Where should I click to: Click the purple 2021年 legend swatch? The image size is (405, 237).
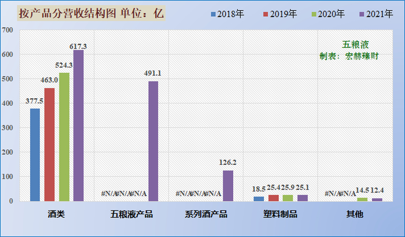pos(362,14)
